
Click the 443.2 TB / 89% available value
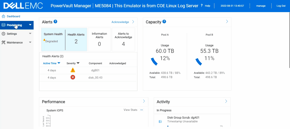[215, 73]
